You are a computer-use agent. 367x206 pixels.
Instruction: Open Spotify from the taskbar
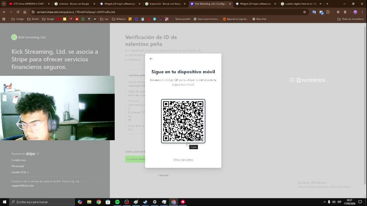(117, 202)
